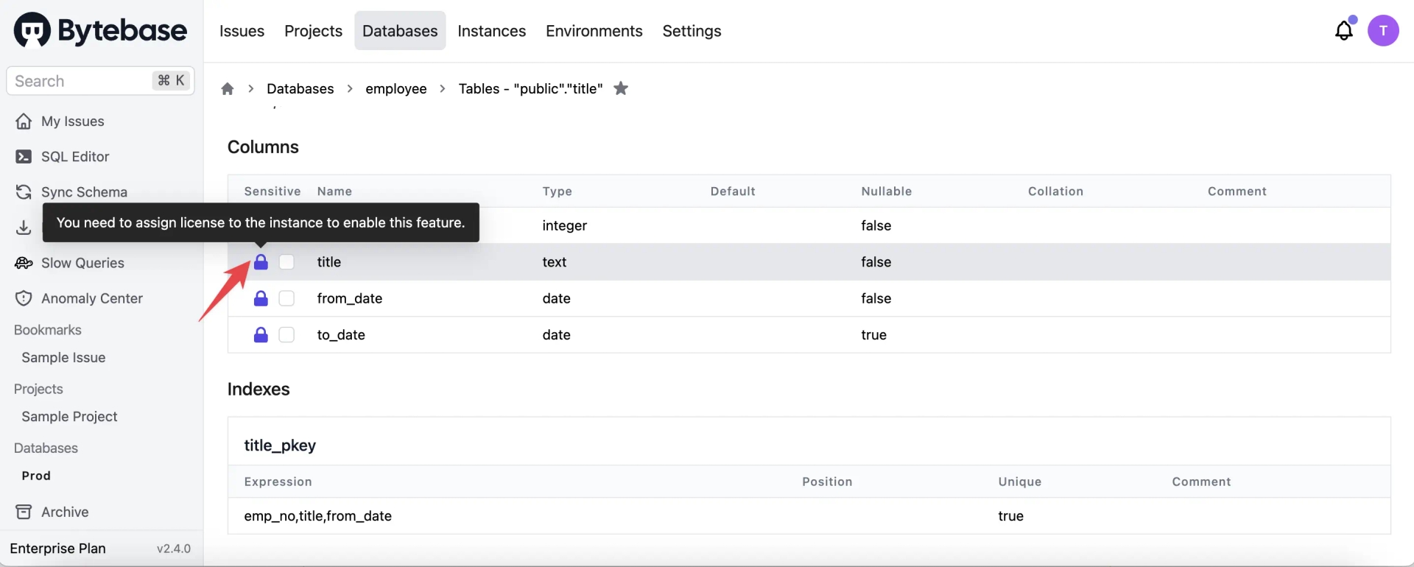Go to the Instances tab

coord(491,31)
